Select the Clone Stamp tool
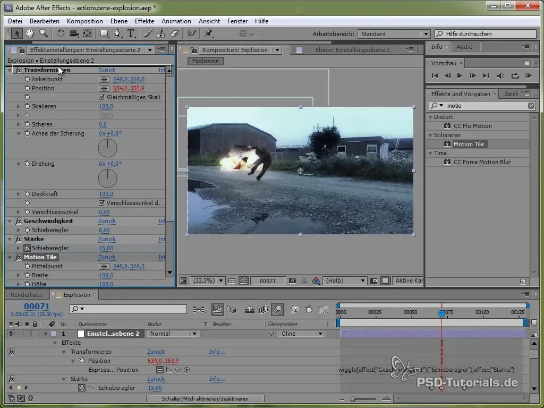The height and width of the screenshot is (408, 544). click(160, 33)
